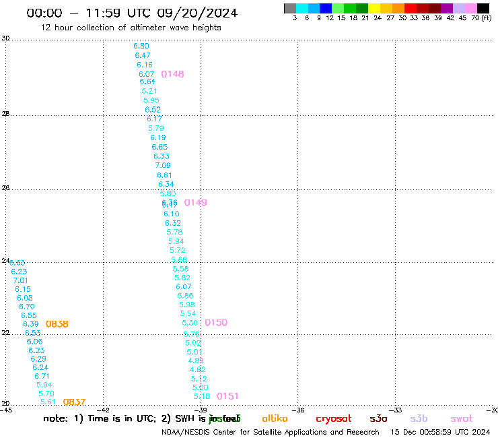Click the wave height value 6.65
Screen dimensions: 498x438
(159, 147)
